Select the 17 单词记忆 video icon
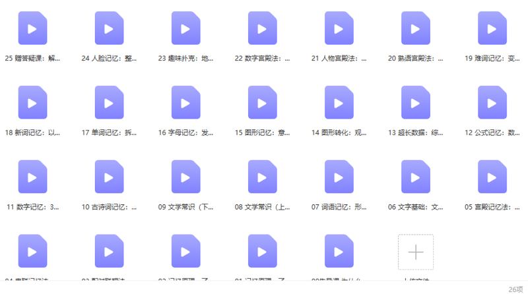Image resolution: width=528 pixels, height=294 pixels. click(x=109, y=102)
